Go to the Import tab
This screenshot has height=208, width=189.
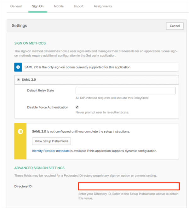[79, 6]
